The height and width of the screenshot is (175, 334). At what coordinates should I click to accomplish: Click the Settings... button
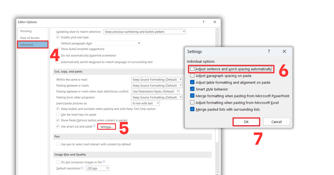(106, 127)
